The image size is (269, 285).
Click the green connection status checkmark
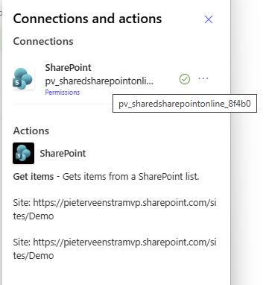click(185, 79)
